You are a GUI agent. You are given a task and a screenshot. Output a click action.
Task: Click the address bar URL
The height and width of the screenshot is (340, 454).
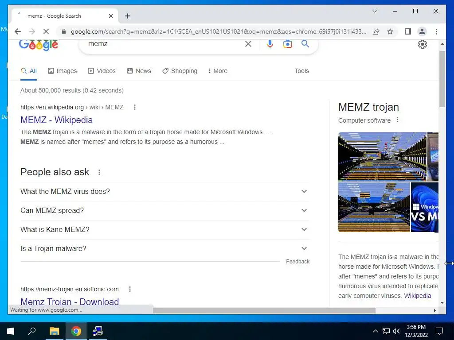(x=218, y=31)
